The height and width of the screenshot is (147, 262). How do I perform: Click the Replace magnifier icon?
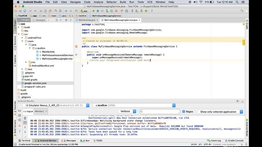[x=60, y=11]
